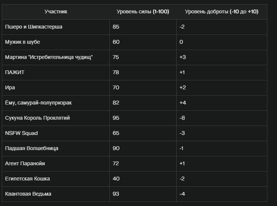Select the 'Мужик в шубе' name cell
The image size is (277, 206).
[56, 42]
